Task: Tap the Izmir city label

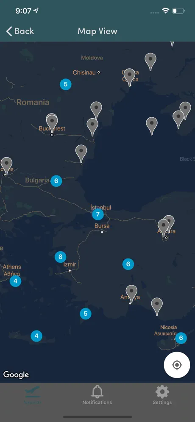Action: click(70, 264)
